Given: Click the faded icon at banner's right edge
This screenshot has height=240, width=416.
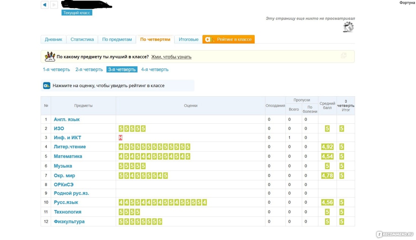Looking at the screenshot, I should point(343,55).
